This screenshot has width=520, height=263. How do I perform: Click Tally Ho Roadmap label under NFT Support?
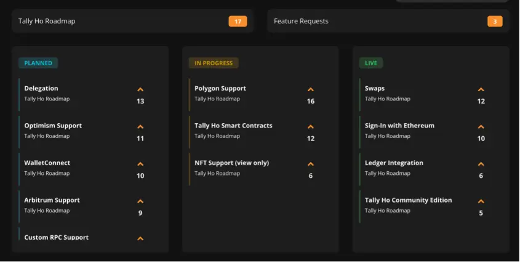(x=217, y=173)
